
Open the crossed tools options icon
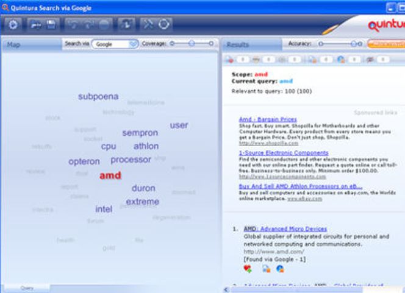pyautogui.click(x=148, y=24)
